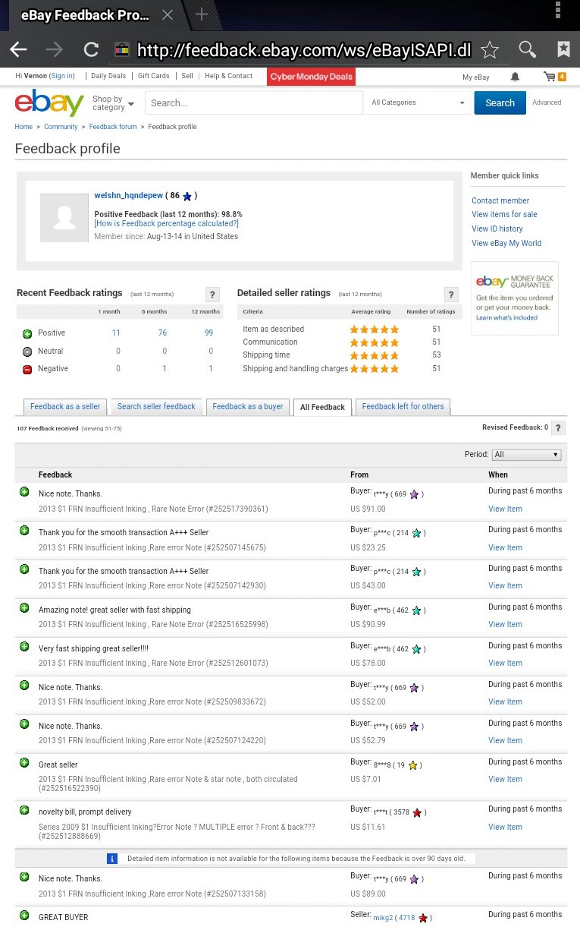
Task: Open Revised Feedback help icon
Action: [x=558, y=428]
